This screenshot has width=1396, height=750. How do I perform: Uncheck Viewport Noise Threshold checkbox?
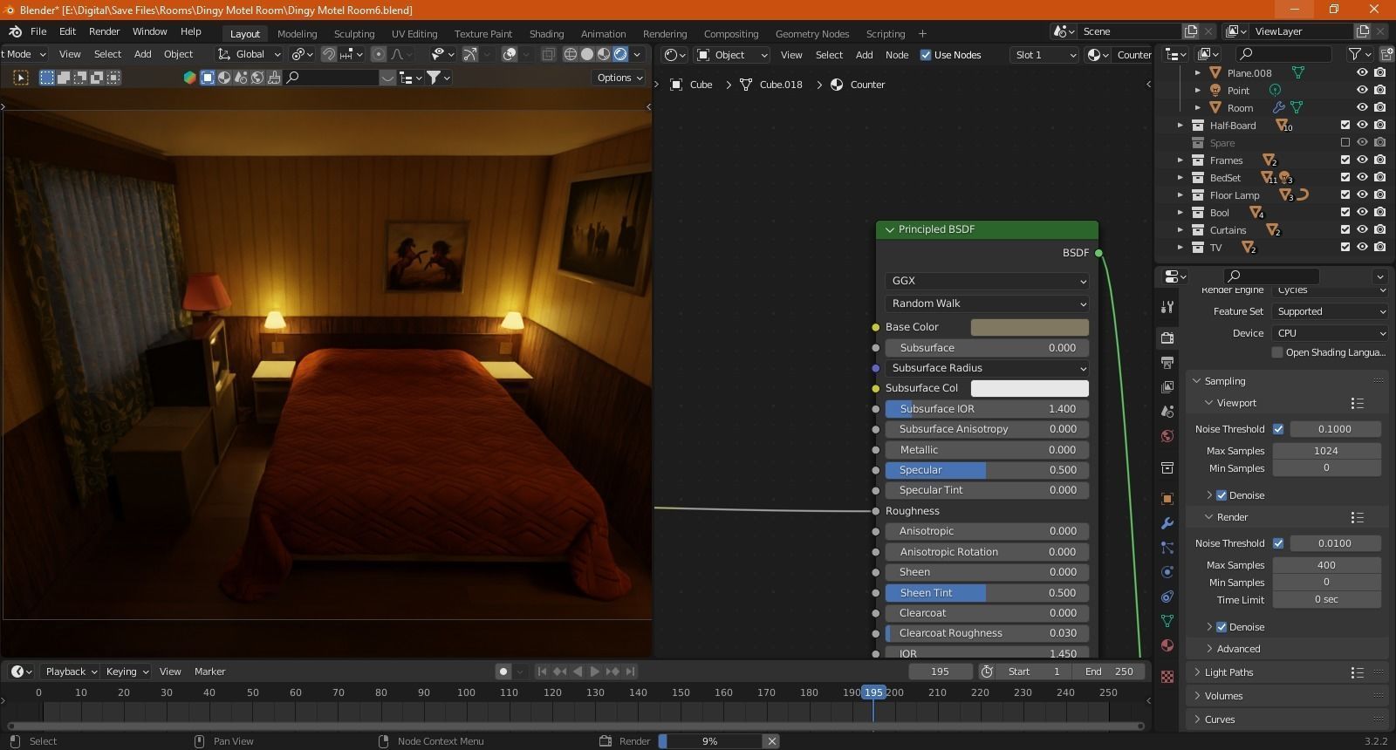tap(1278, 429)
